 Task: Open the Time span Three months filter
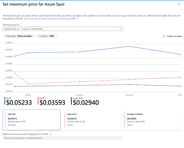[19, 36]
